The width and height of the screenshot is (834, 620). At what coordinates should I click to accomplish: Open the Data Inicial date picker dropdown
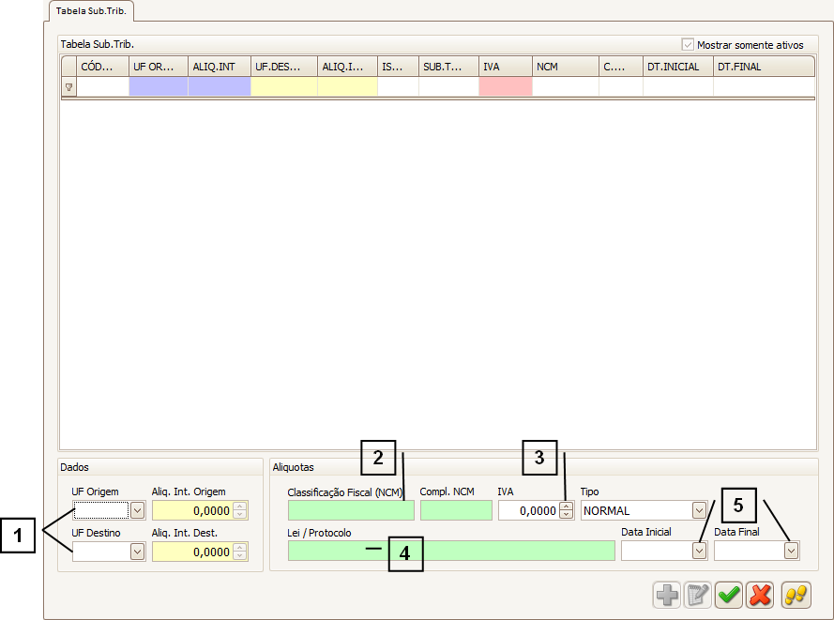(699, 552)
